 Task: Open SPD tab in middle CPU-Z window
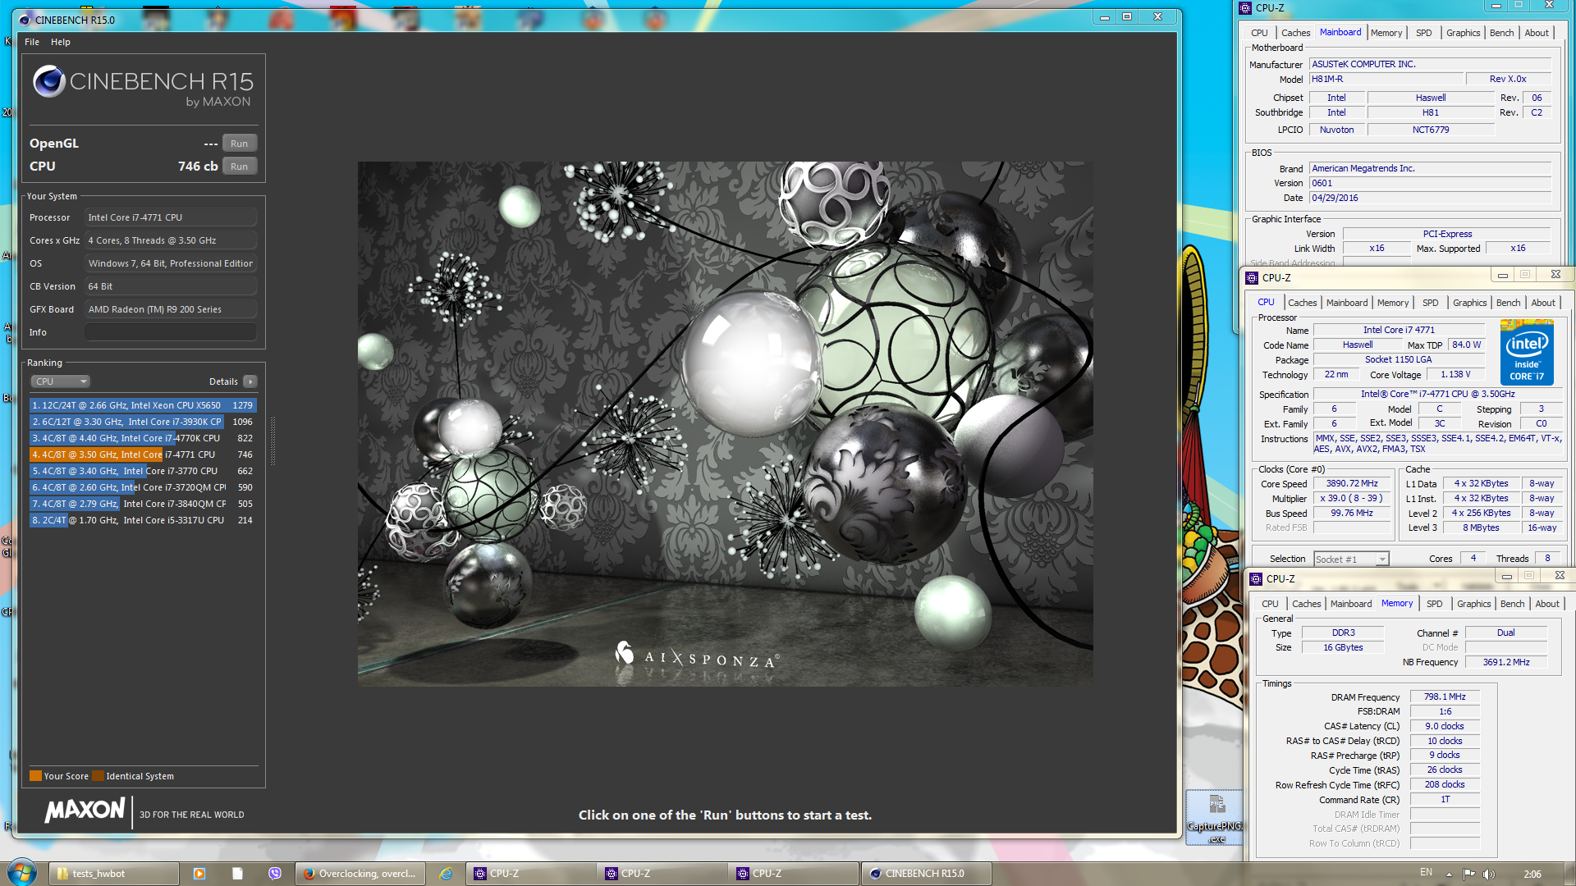pos(1430,303)
